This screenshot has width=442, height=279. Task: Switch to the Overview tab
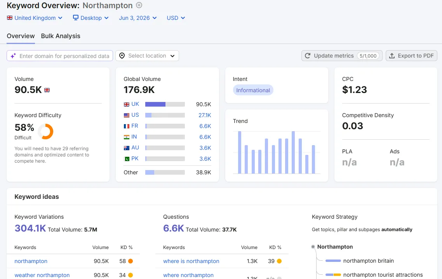21,36
